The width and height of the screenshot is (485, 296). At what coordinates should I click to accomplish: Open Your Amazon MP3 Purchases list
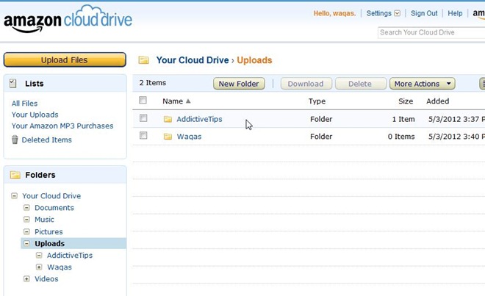pos(62,126)
